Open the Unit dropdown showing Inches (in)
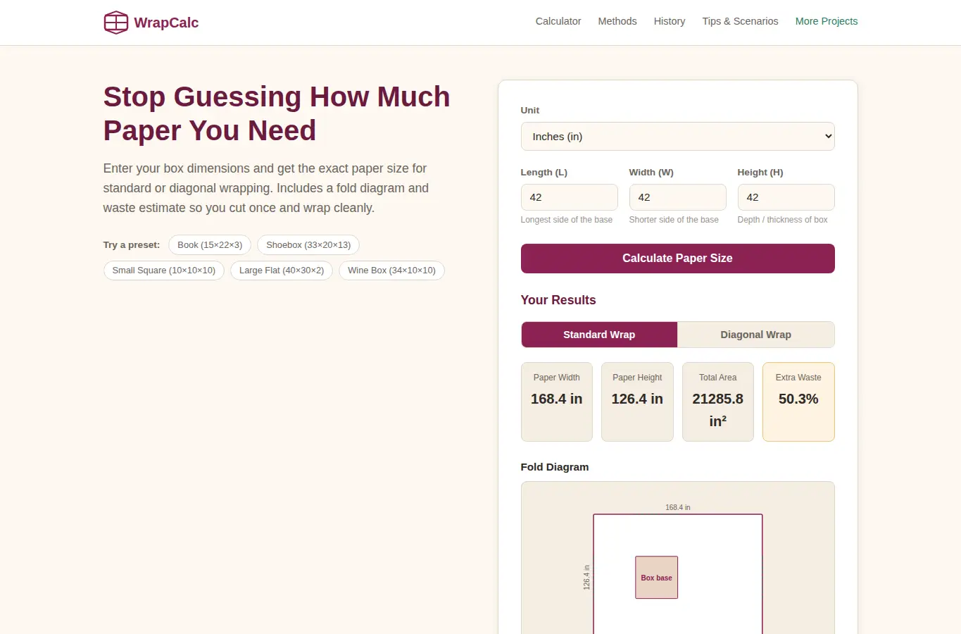Image resolution: width=961 pixels, height=634 pixels. click(x=677, y=137)
